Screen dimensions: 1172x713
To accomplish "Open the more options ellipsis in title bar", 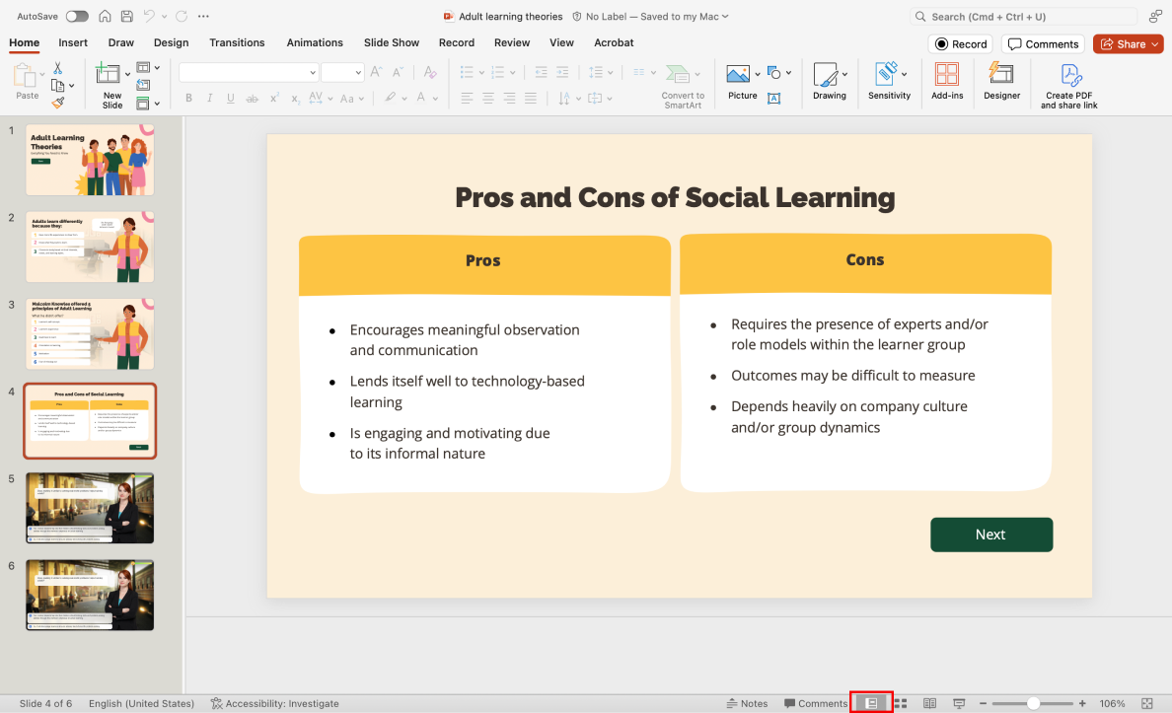I will click(x=203, y=16).
